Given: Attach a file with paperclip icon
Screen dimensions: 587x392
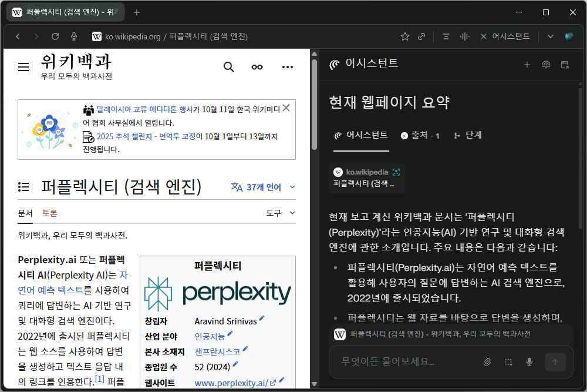Looking at the screenshot, I should point(487,362).
